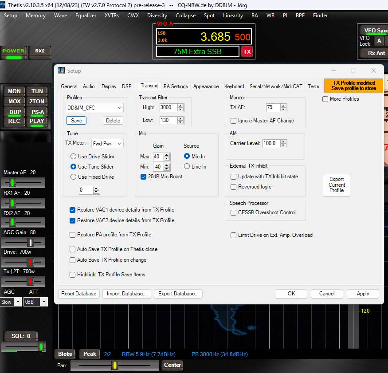Save the current TX profile
The height and width of the screenshot is (373, 388).
coord(76,121)
